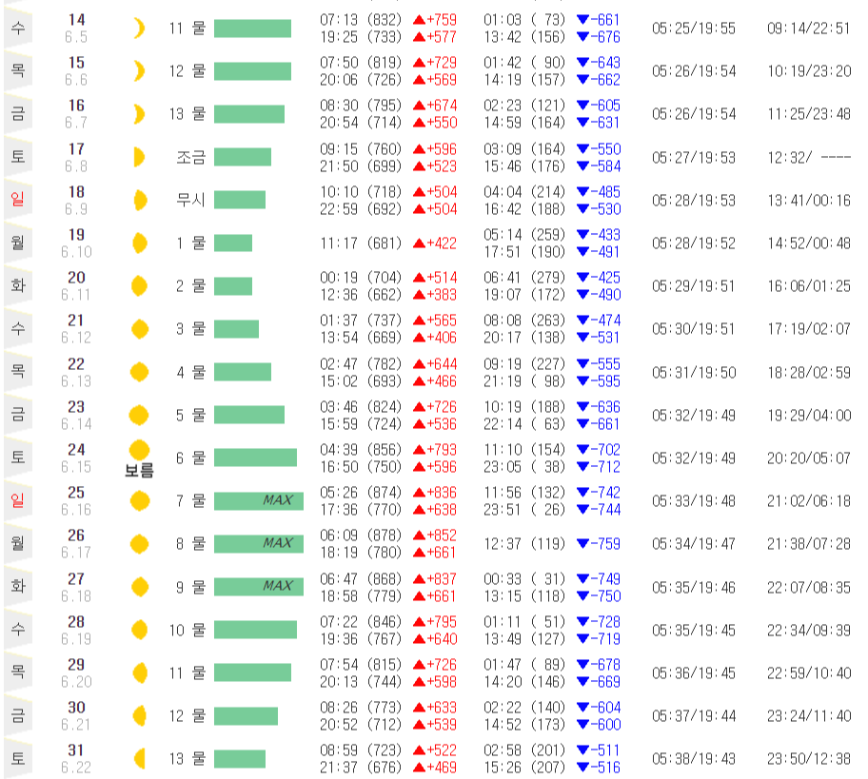This screenshot has height=779, width=868.
Task: Click high tide time 11:17 (681)
Action: (x=361, y=243)
